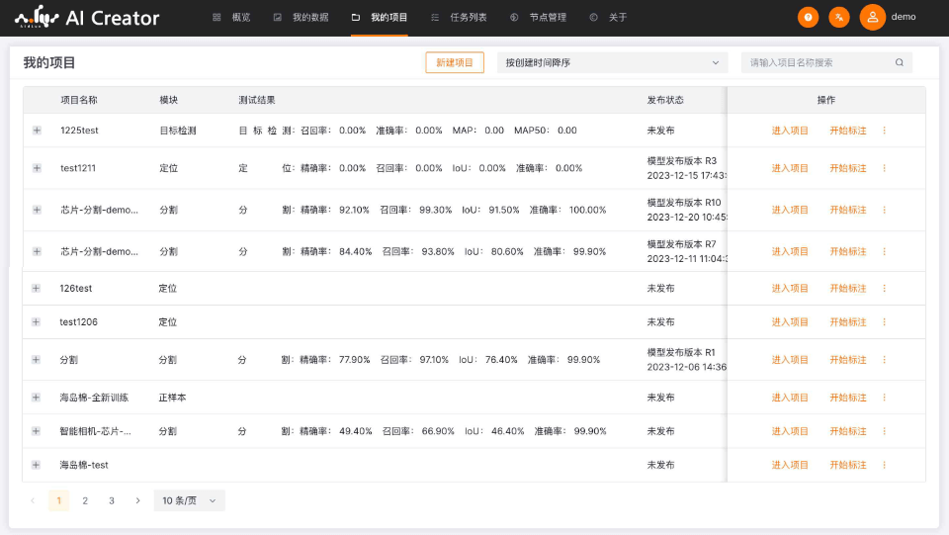Click the search magnifier icon
The image size is (949, 535).
coord(900,62)
